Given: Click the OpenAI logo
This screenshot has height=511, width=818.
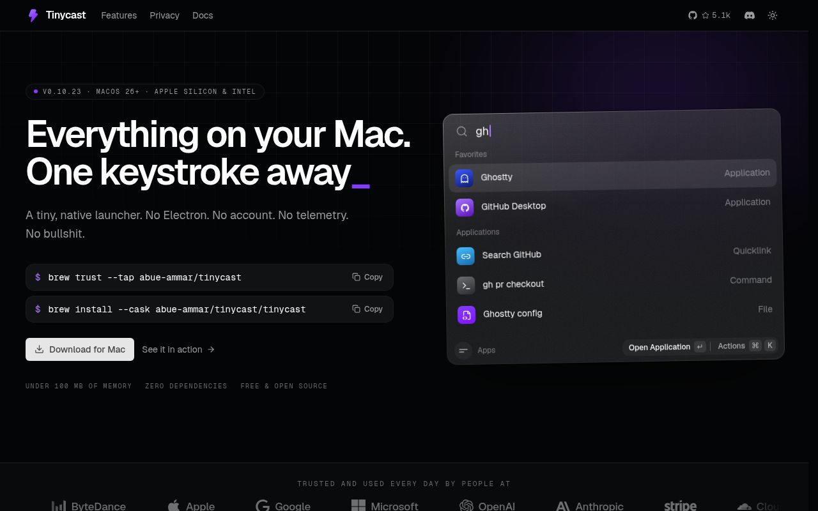Looking at the screenshot, I should pos(487,507).
